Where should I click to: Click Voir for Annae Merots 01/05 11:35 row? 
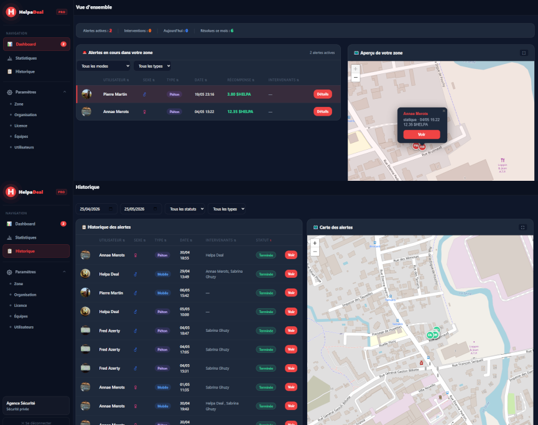click(x=291, y=387)
